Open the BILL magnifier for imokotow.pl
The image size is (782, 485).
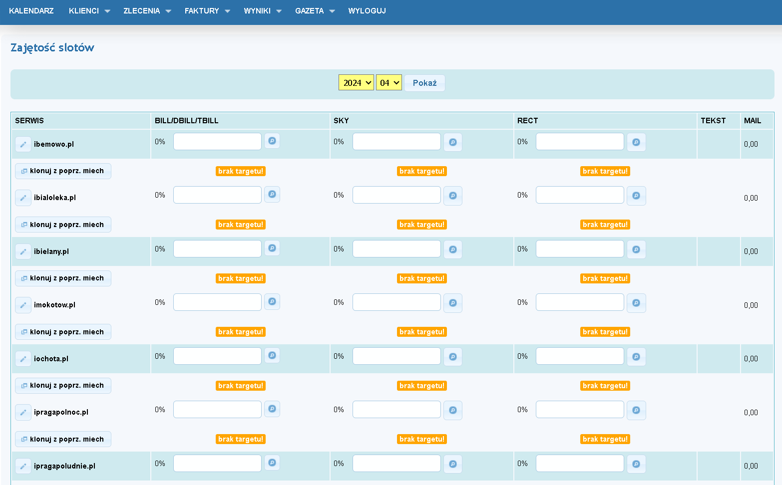pos(272,301)
